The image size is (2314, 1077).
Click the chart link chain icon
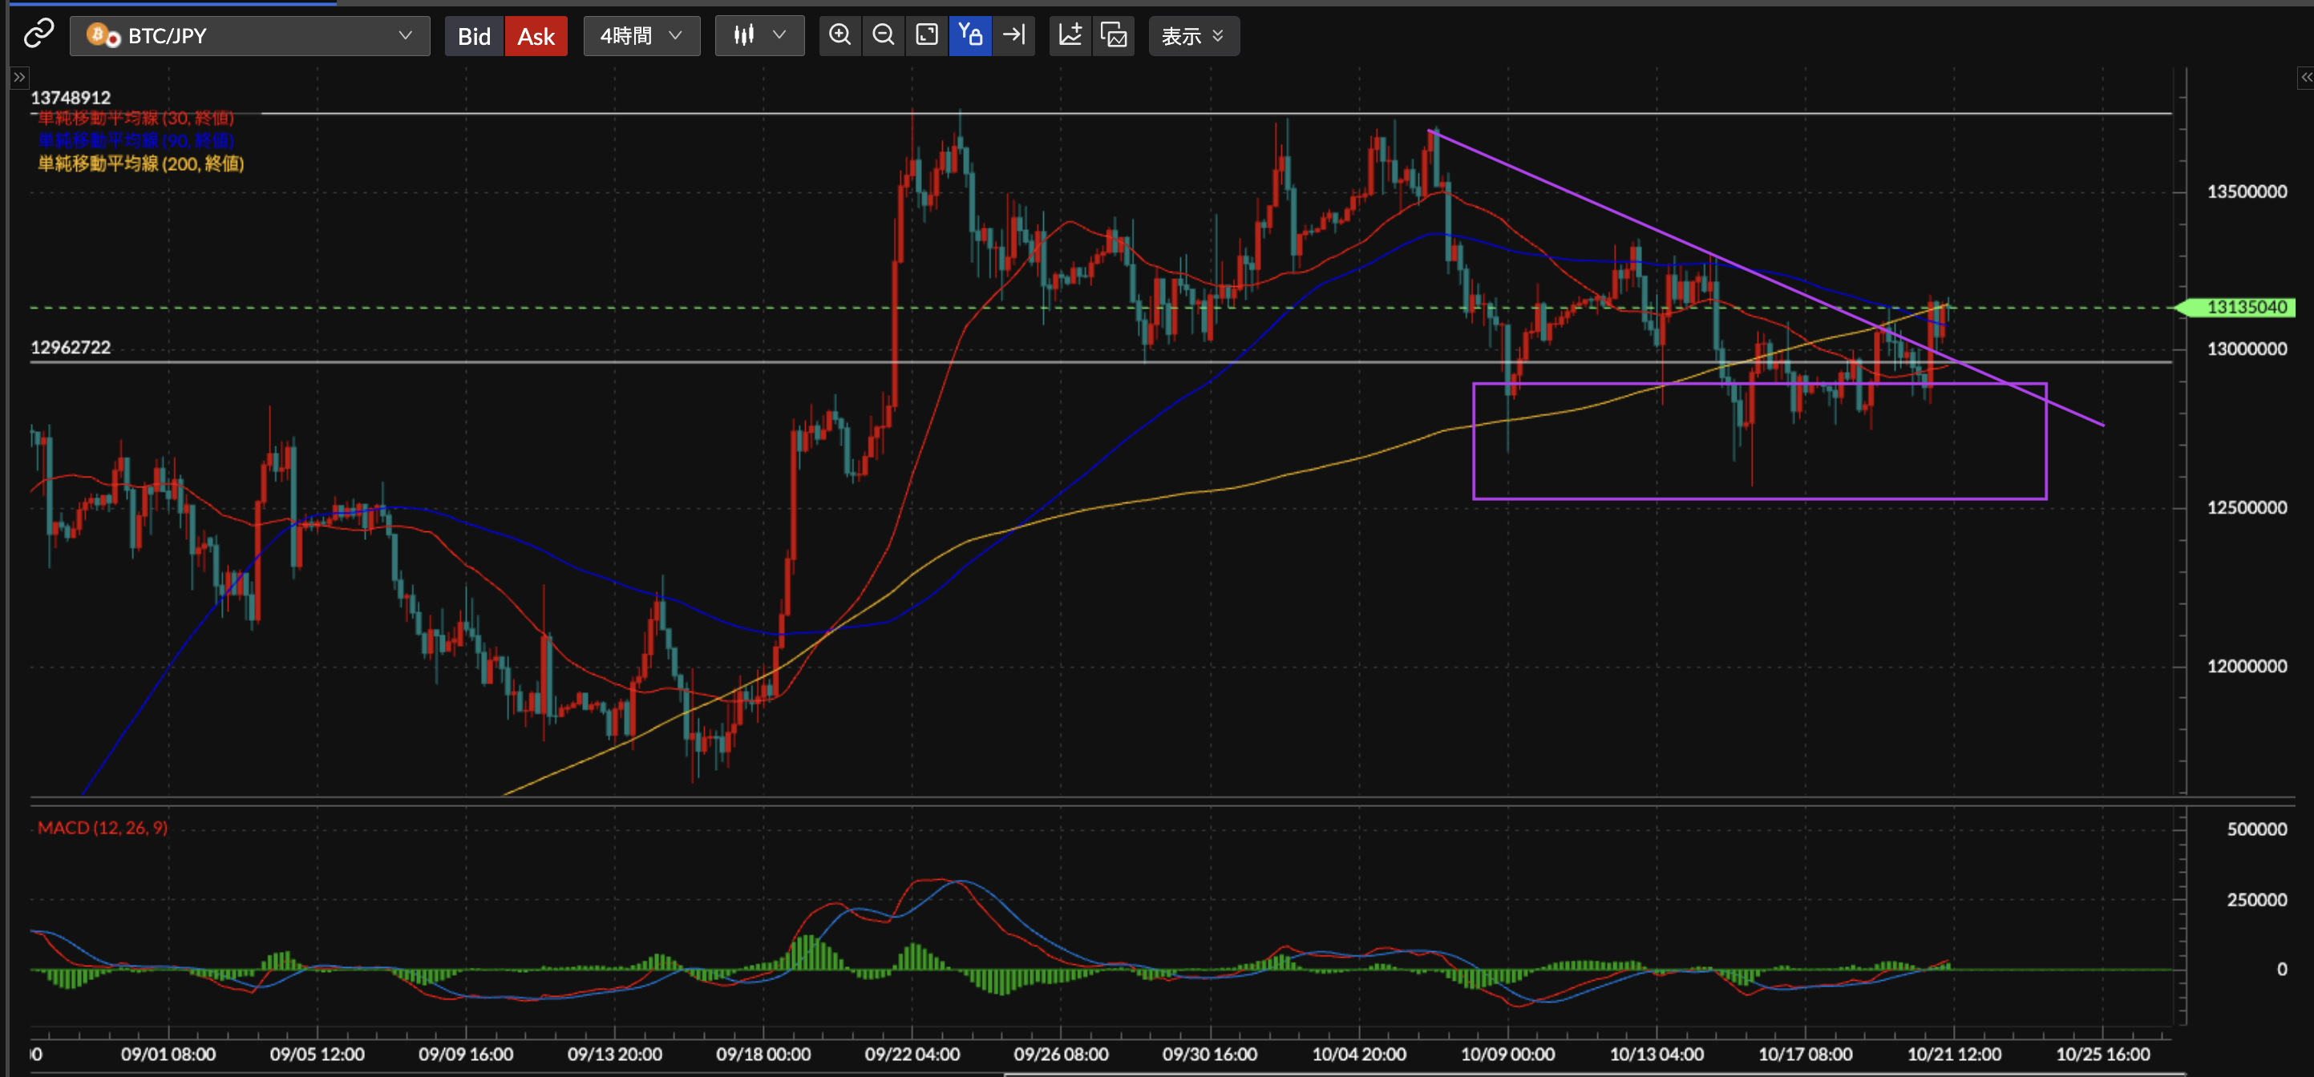[x=38, y=34]
